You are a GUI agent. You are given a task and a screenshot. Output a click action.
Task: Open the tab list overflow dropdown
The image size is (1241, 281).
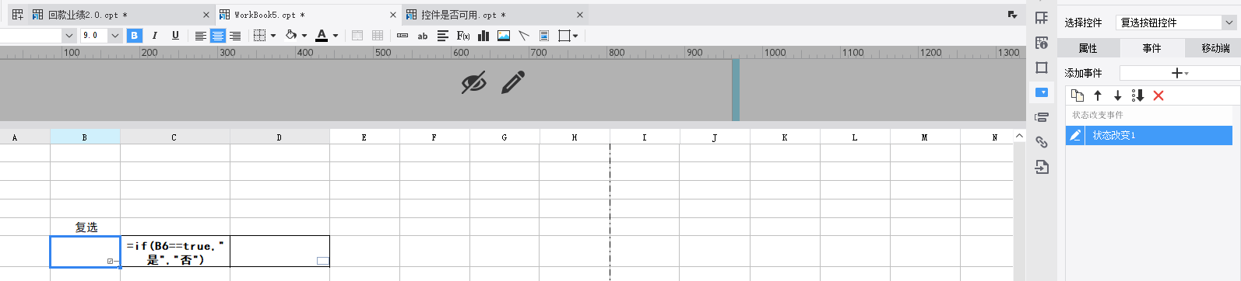(1012, 15)
